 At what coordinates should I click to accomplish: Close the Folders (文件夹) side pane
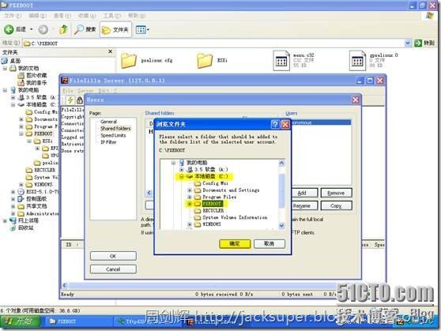[111, 51]
